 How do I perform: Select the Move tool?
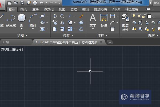click(55, 16)
